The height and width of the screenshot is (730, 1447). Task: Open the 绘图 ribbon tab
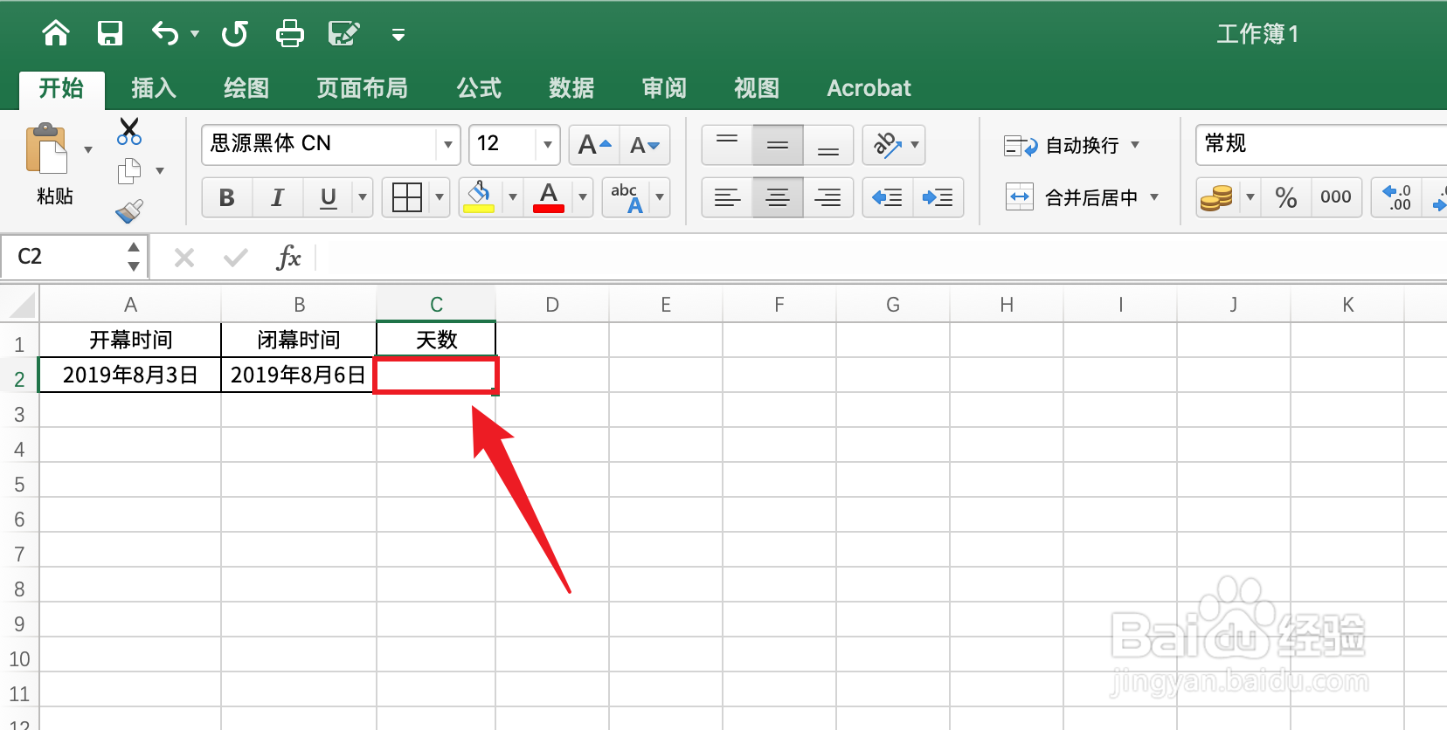[246, 88]
